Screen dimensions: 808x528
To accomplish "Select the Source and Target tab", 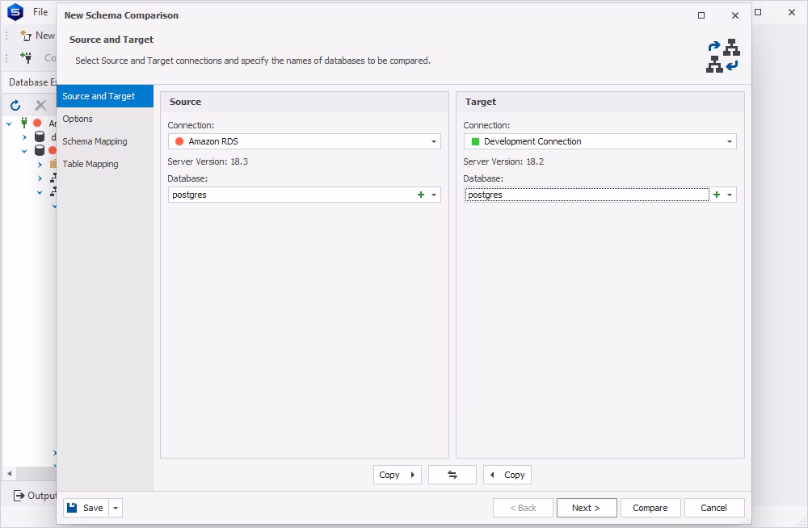I will click(105, 96).
